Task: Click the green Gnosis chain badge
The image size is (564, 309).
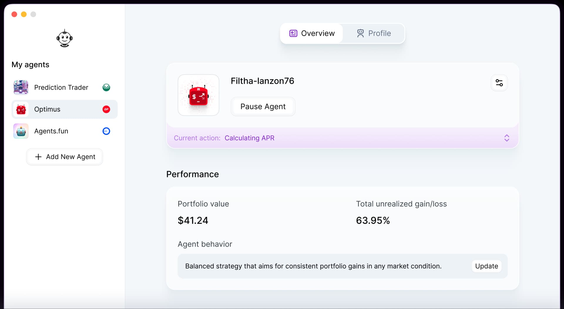Action: point(106,88)
